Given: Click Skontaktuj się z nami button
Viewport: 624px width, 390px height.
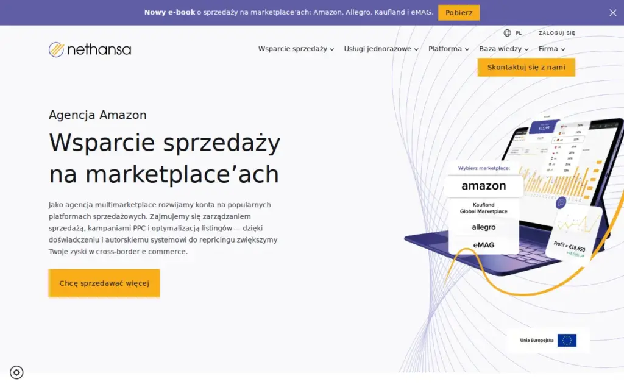Looking at the screenshot, I should [526, 67].
